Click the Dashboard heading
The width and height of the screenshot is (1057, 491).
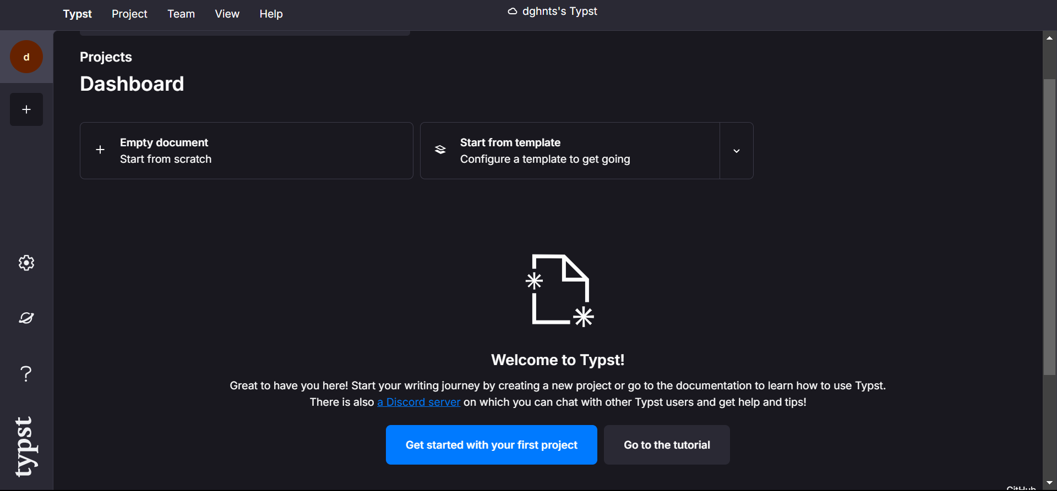point(132,84)
